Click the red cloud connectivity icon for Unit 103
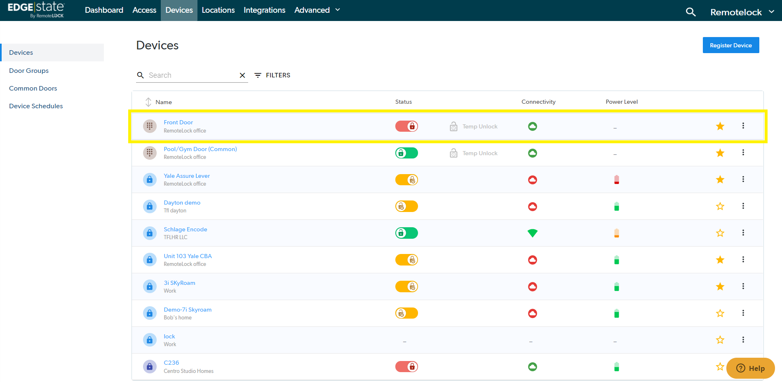This screenshot has width=782, height=382. pyautogui.click(x=532, y=260)
